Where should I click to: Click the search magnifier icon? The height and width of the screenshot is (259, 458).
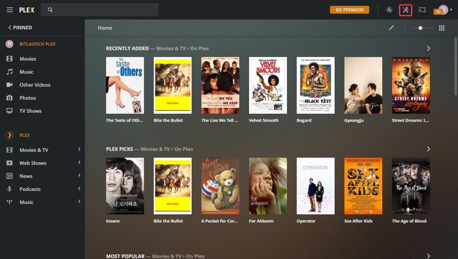coord(50,10)
